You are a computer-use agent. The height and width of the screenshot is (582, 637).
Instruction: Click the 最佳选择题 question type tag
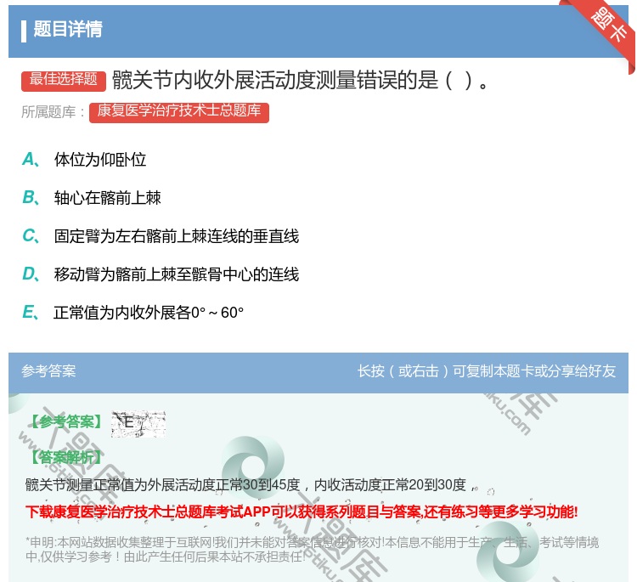pos(64,80)
